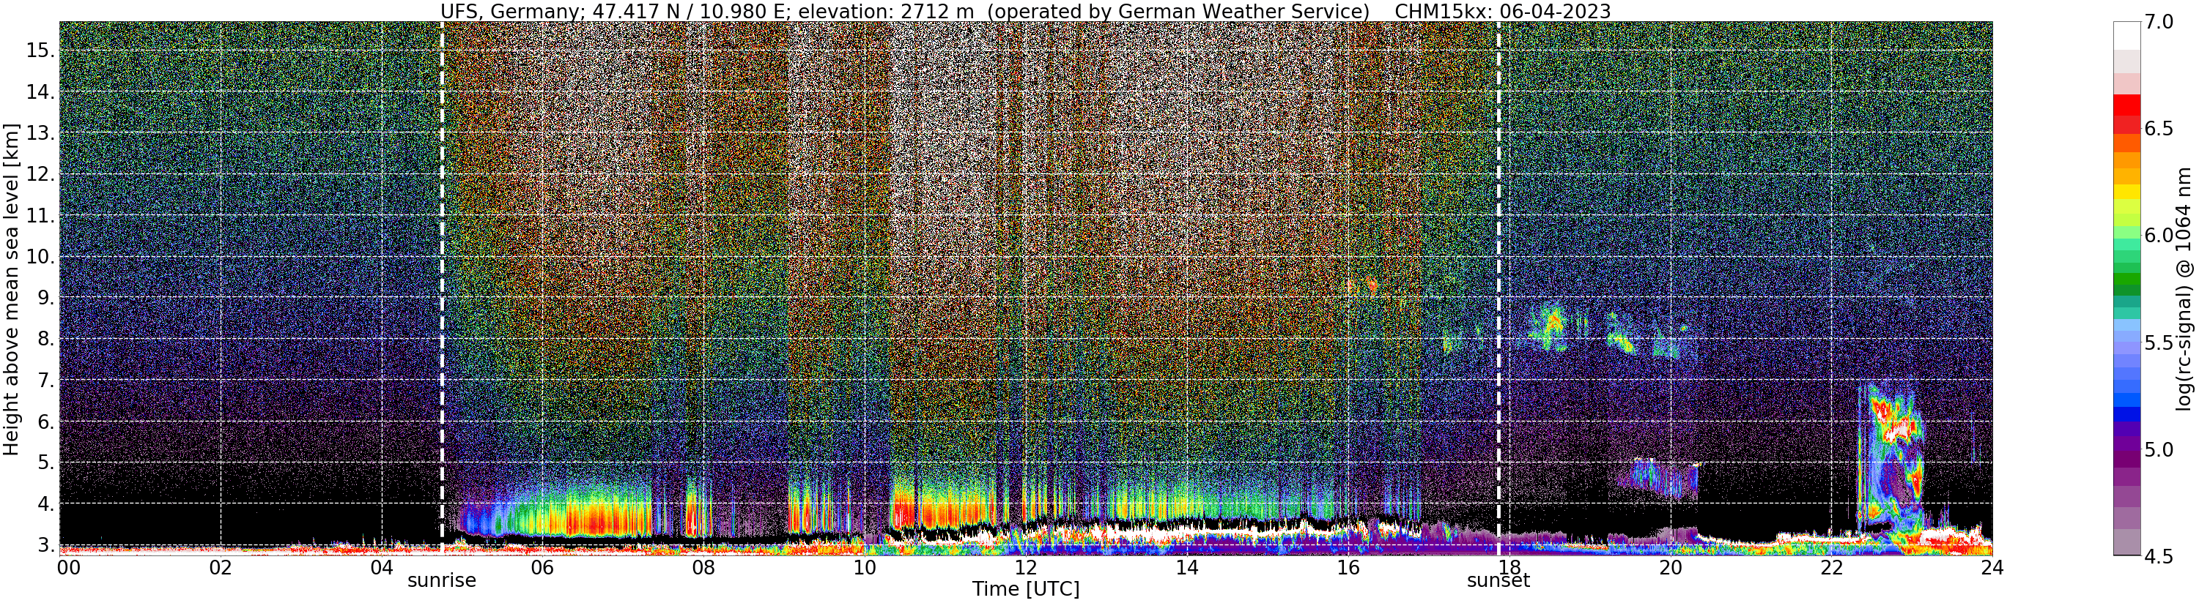This screenshot has height=603, width=2199.
Task: Click the time tick label '02'
Action: [x=221, y=568]
